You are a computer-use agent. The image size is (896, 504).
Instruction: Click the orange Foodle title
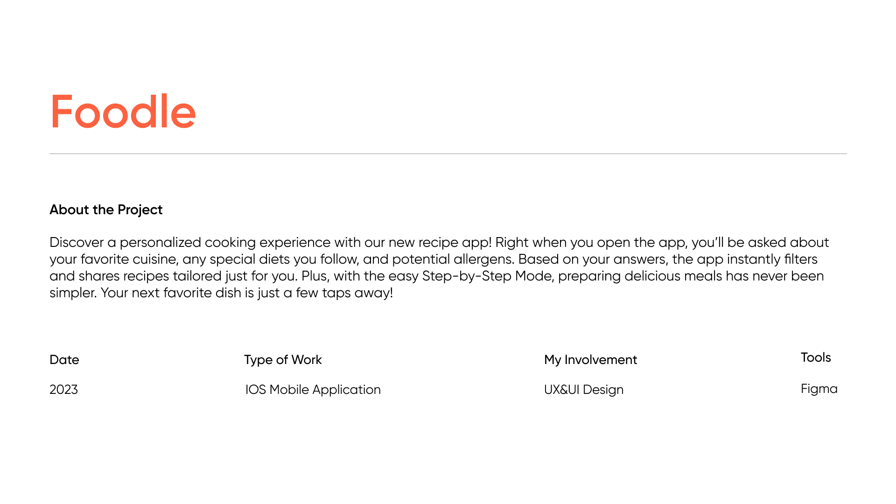click(123, 112)
